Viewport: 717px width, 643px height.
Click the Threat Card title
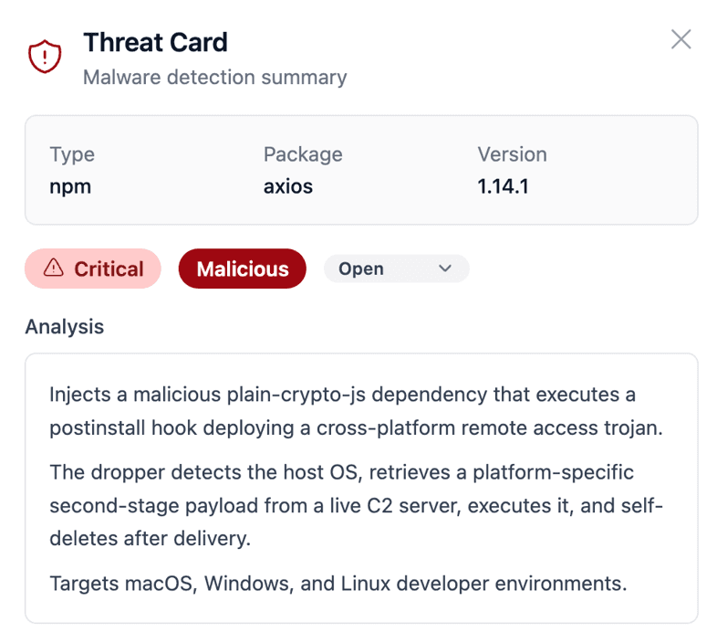click(x=155, y=43)
